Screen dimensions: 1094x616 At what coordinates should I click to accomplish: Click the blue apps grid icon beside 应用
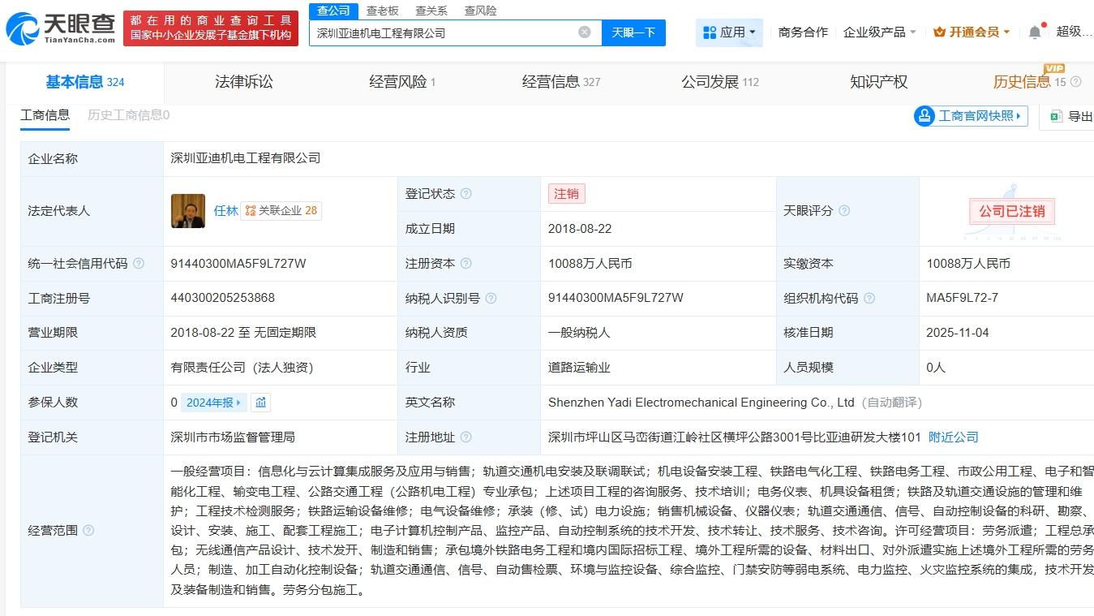[x=710, y=31]
